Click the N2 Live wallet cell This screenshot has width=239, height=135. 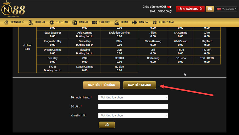click(x=119, y=69)
